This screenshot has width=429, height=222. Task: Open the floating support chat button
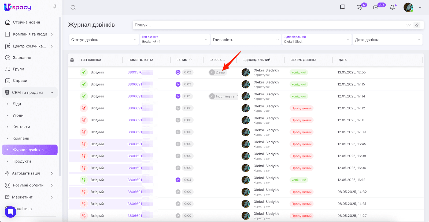point(11,212)
